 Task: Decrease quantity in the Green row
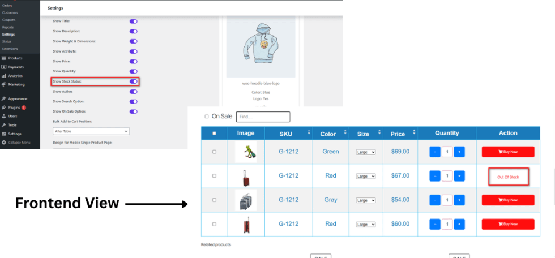click(x=435, y=152)
